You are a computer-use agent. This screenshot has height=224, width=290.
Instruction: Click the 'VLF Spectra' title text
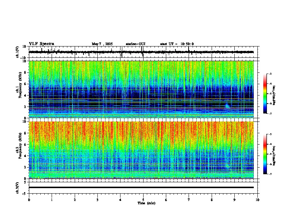point(41,44)
